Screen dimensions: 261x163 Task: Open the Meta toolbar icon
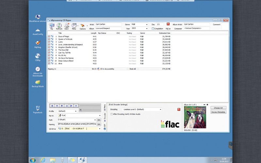(x=74, y=25)
